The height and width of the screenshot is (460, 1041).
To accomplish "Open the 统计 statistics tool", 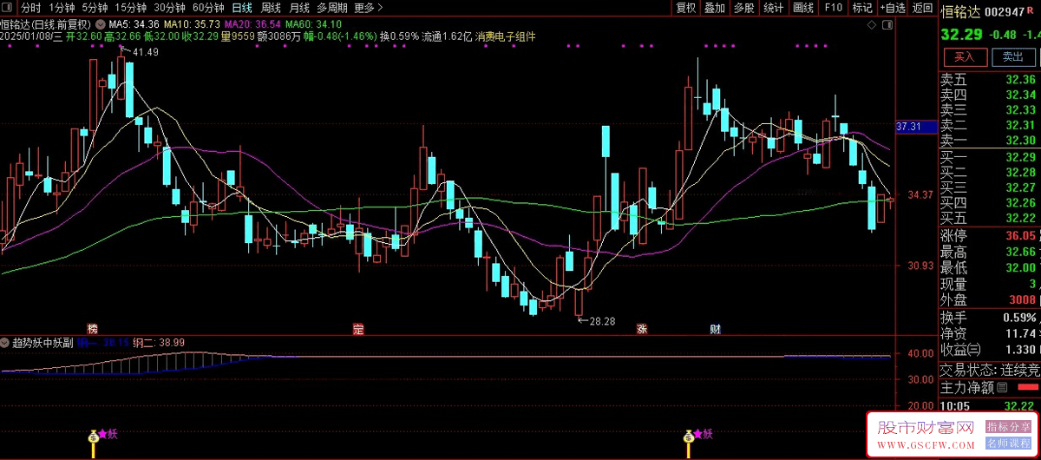I will 773,8.
